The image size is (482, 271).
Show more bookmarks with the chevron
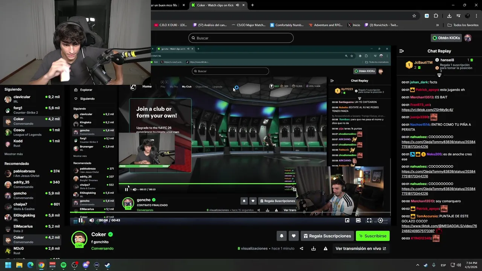[437, 25]
